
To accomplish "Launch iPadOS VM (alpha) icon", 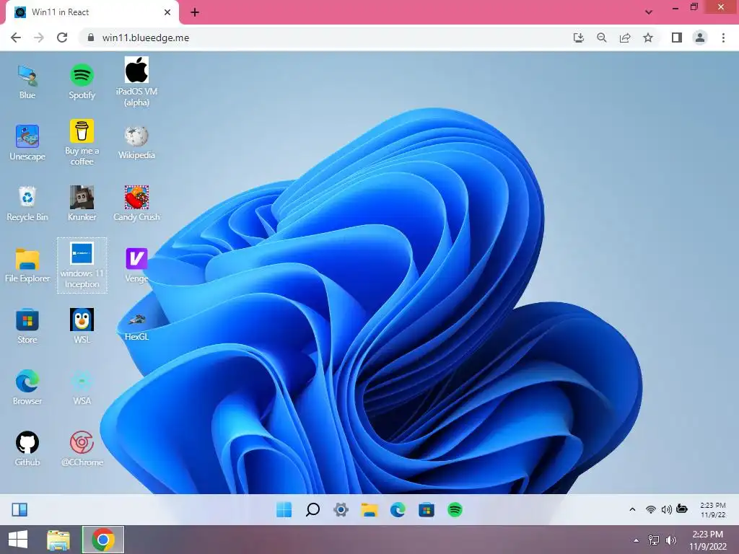I will [136, 82].
